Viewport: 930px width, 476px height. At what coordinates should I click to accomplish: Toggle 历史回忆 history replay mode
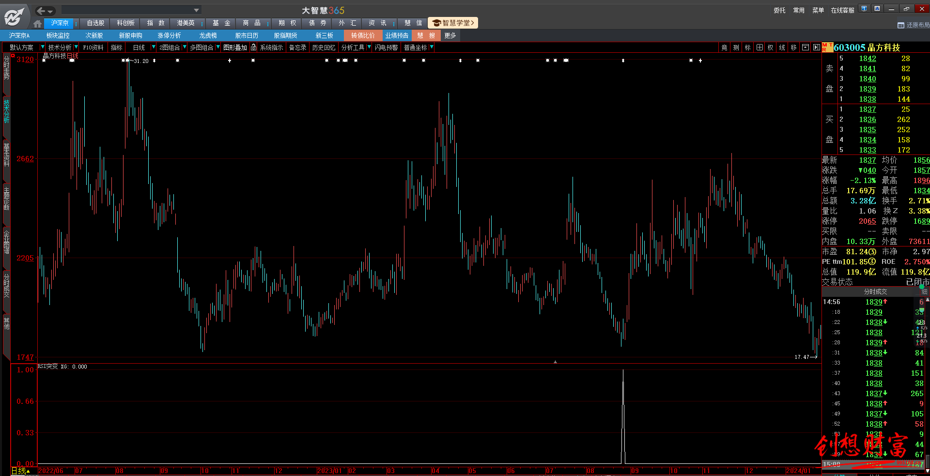(x=324, y=47)
